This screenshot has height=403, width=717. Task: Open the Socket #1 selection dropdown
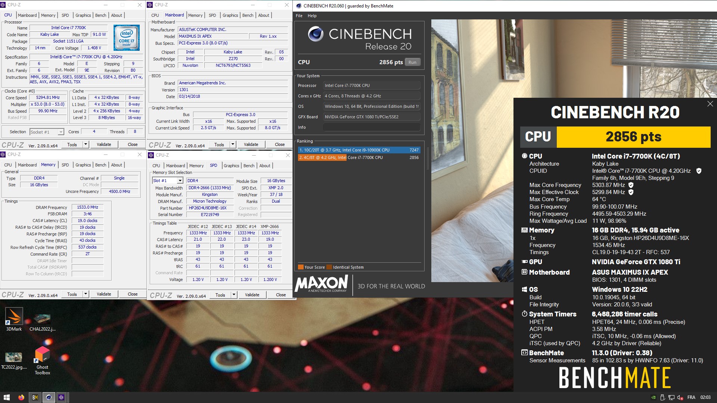(47, 132)
